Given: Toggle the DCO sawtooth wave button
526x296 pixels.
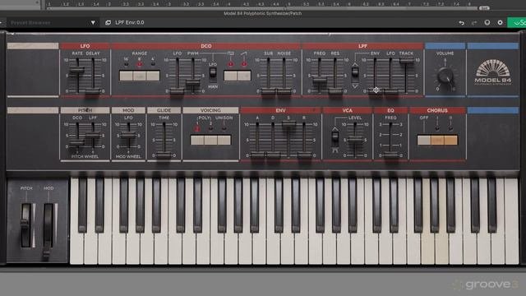Looking at the screenshot, I should coord(244,76).
